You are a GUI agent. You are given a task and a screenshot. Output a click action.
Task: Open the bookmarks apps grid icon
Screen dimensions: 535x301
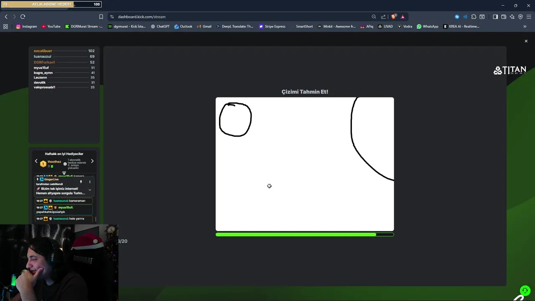5,26
